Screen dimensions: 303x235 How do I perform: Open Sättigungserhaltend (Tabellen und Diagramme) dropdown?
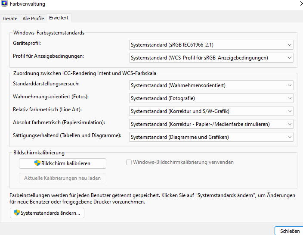tap(211, 137)
